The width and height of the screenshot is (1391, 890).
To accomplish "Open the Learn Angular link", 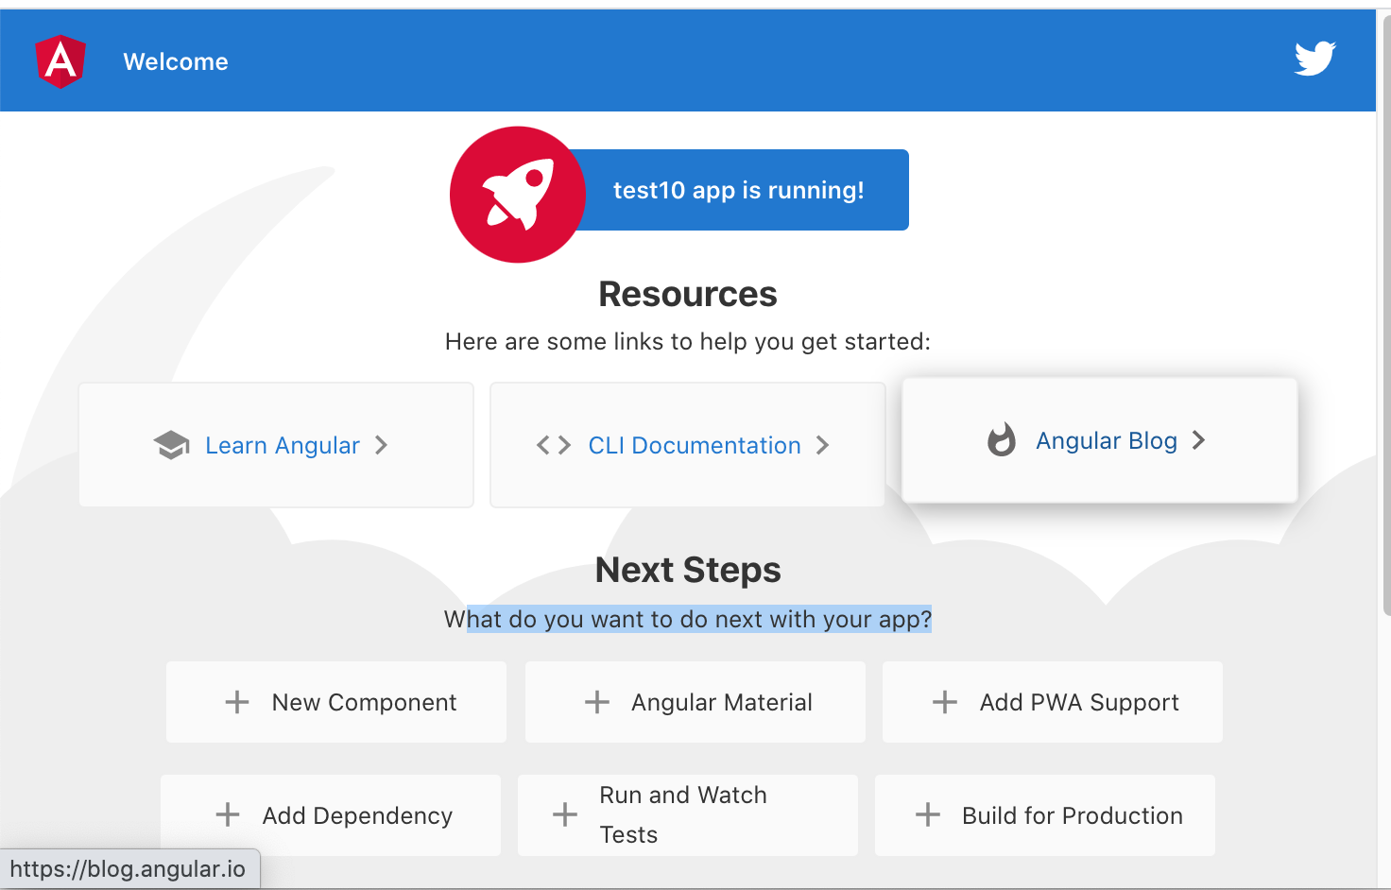I will (x=276, y=445).
